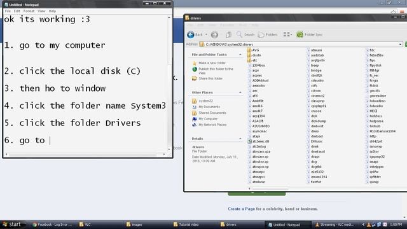Click Back arrow in drivers window
The image size is (407, 229).
[191, 34]
